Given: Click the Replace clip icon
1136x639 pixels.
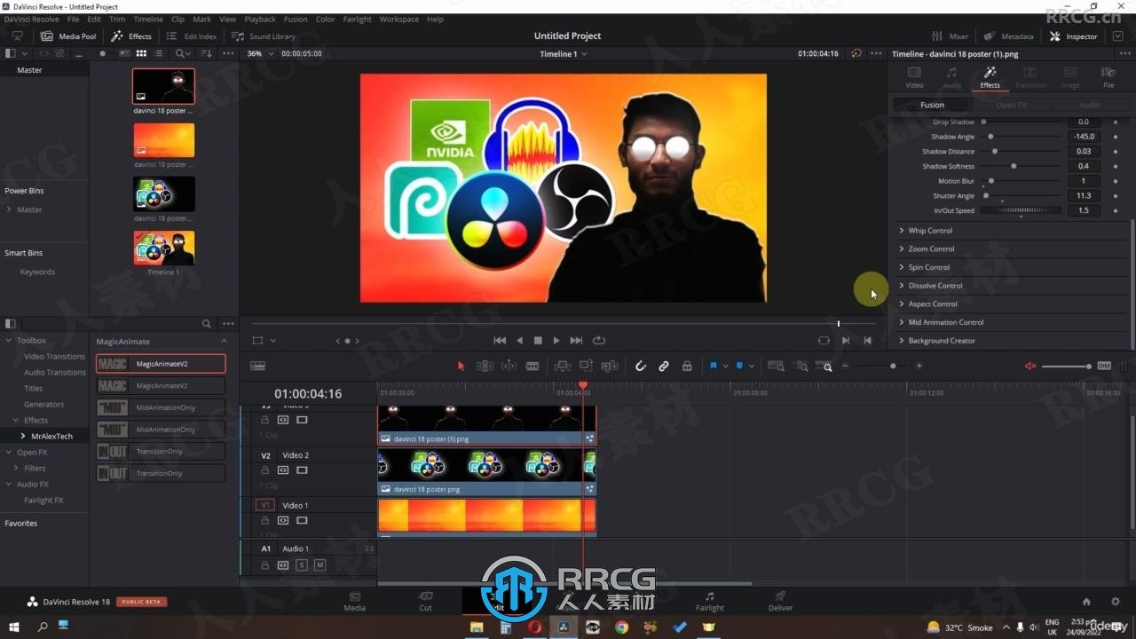Looking at the screenshot, I should point(610,366).
